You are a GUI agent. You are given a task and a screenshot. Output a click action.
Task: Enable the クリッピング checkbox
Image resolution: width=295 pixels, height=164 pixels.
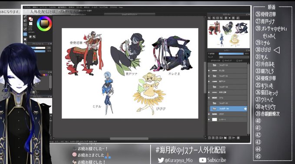[223, 61]
